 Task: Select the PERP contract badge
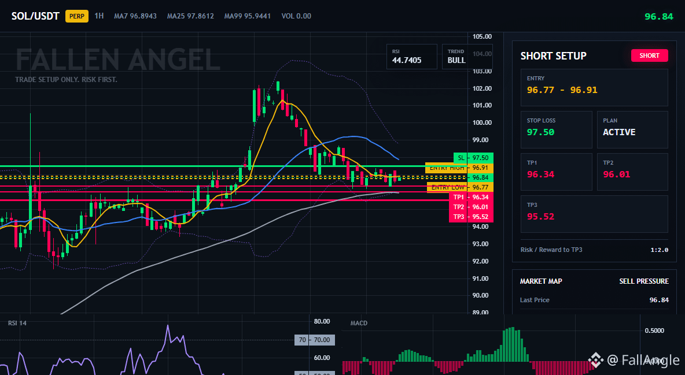point(77,16)
